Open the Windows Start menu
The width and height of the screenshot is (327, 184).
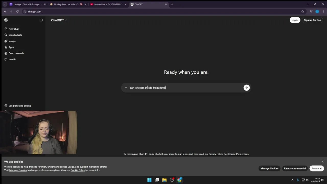pos(149,180)
